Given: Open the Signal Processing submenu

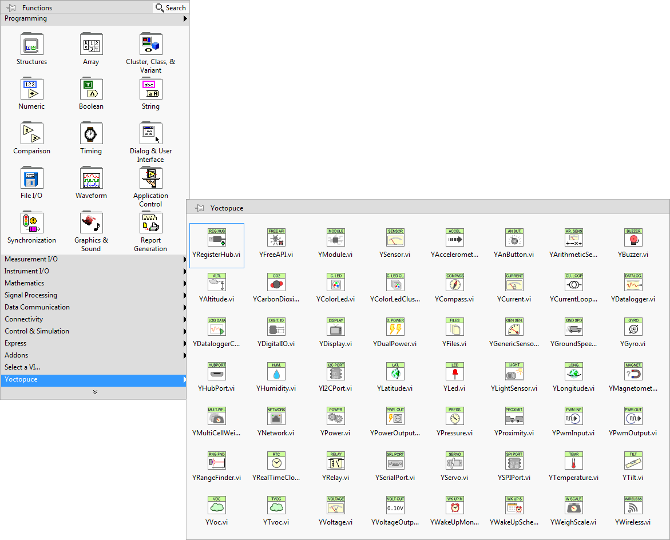Looking at the screenshot, I should [x=94, y=295].
